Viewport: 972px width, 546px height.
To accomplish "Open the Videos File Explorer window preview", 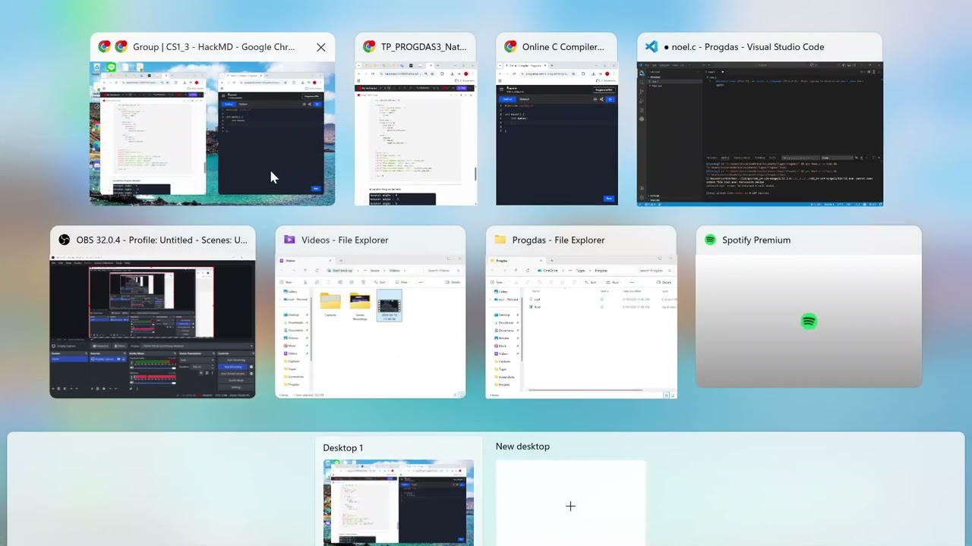I will tap(371, 326).
